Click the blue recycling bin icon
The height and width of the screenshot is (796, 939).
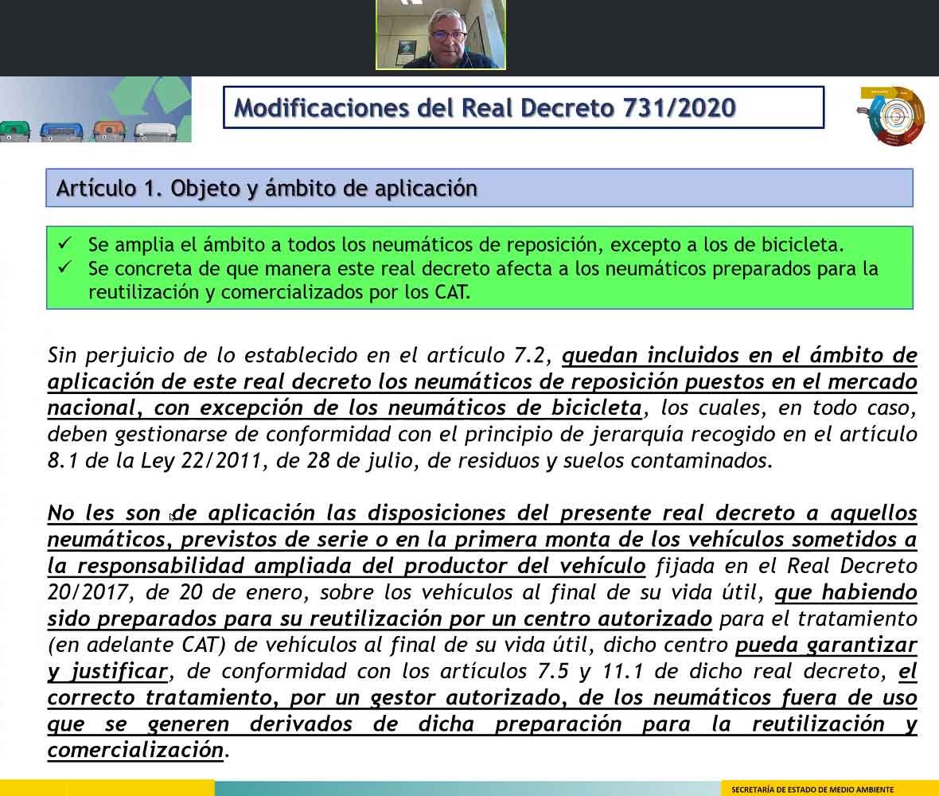(x=62, y=131)
